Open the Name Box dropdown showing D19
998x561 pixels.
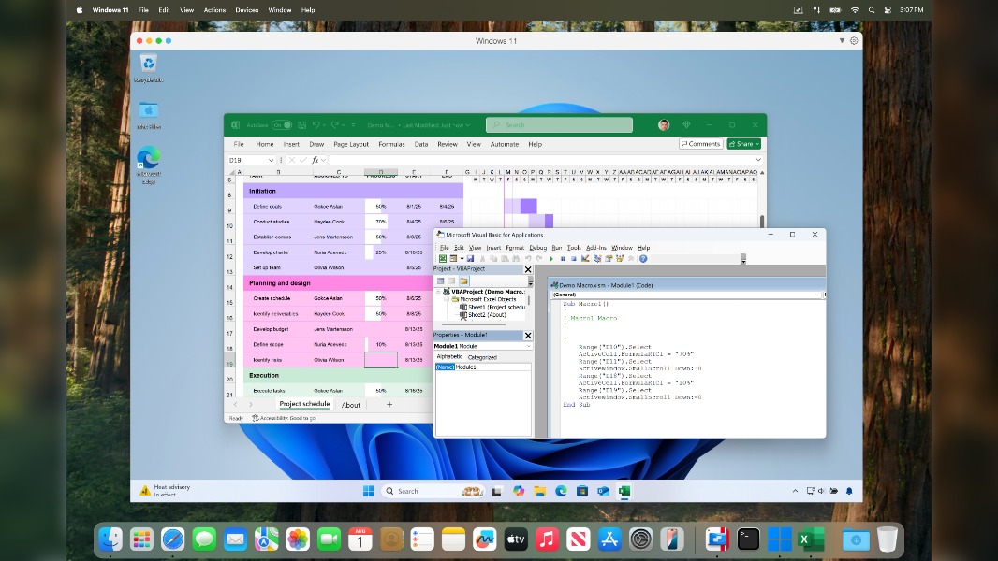click(272, 159)
